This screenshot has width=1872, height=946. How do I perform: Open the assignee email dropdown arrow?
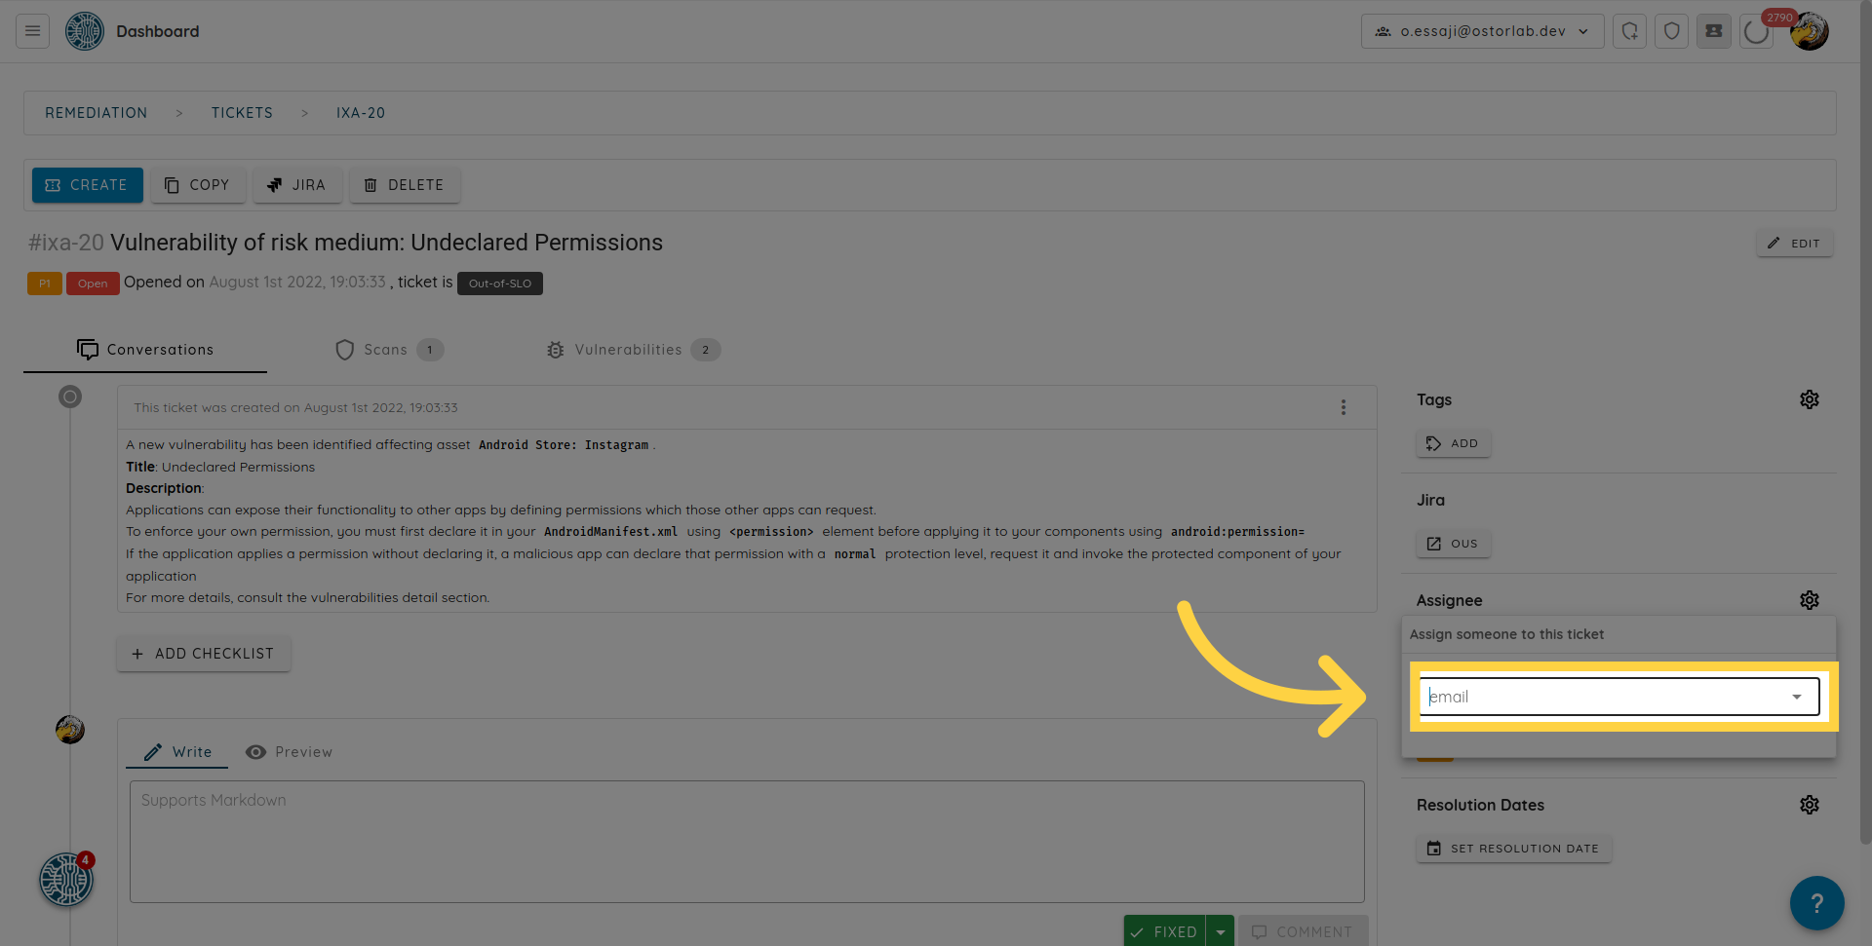[x=1796, y=697]
